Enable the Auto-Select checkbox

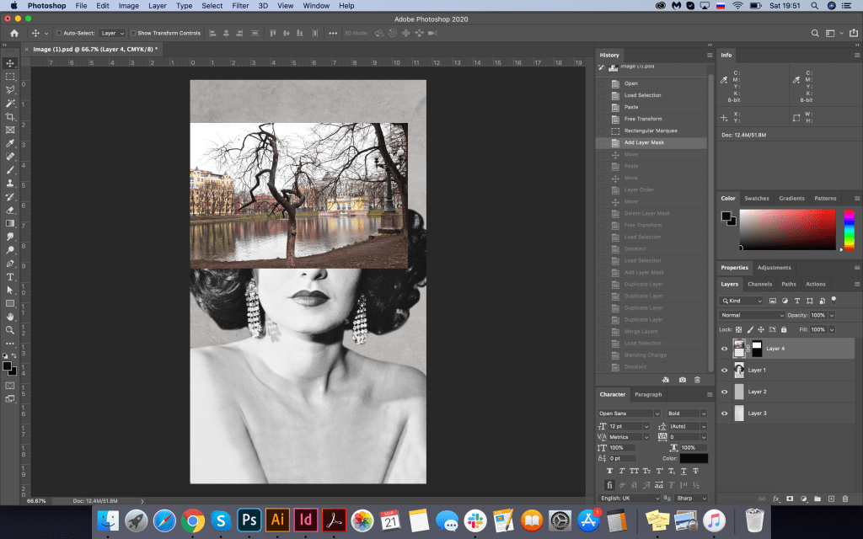tap(58, 33)
